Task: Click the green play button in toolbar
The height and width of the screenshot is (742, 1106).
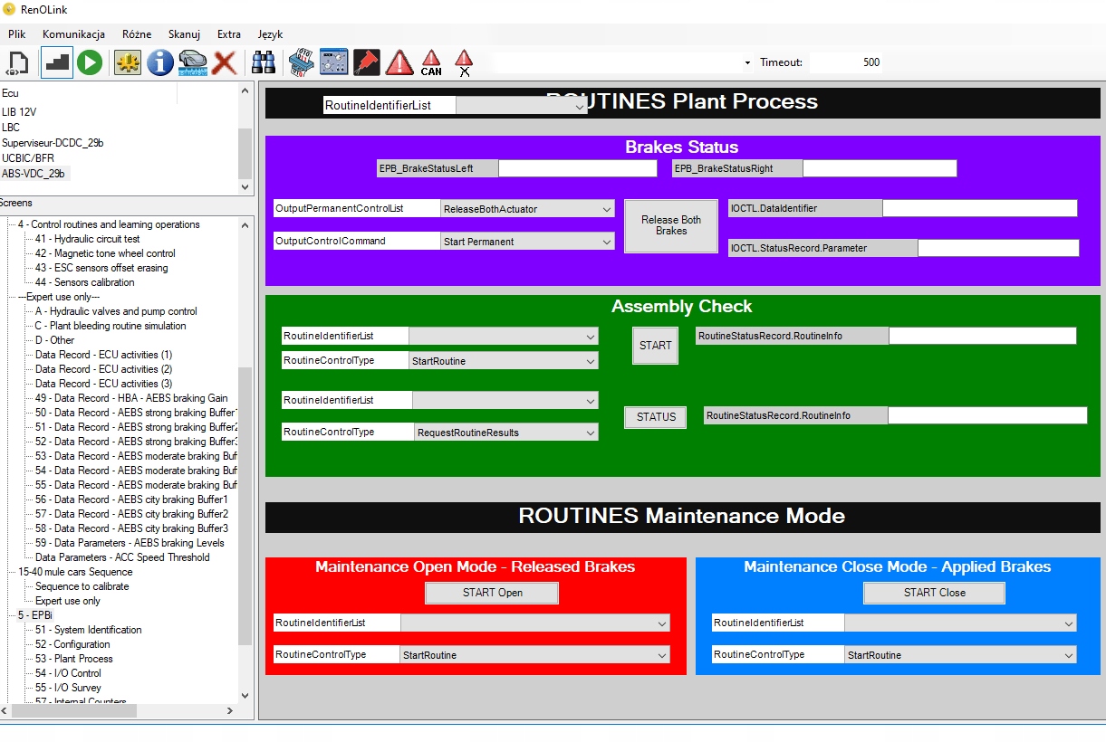Action: click(90, 62)
